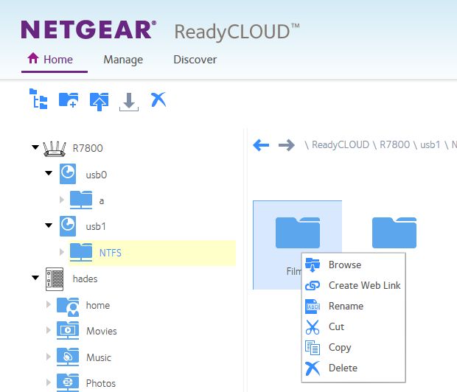Switch to the Manage tab

click(123, 60)
